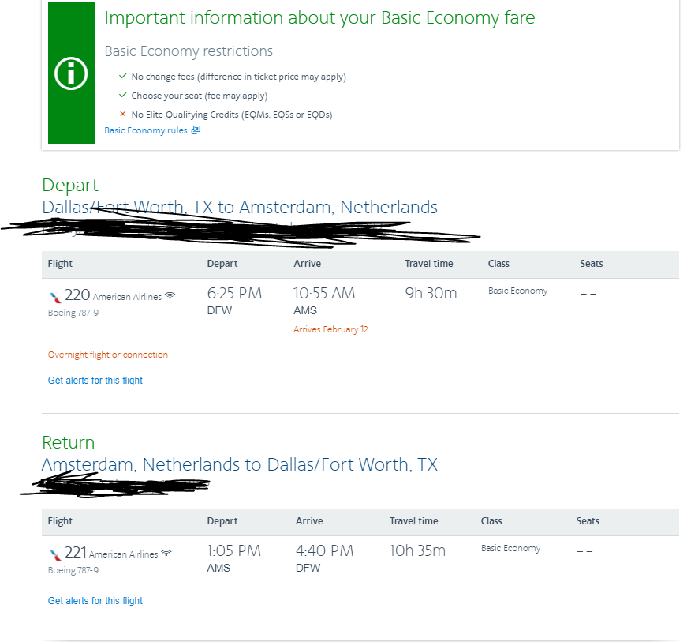Select flight number 220
The height and width of the screenshot is (642, 687).
point(77,295)
